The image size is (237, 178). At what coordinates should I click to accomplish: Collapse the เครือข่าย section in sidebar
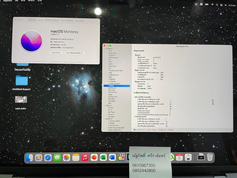coord(105,106)
